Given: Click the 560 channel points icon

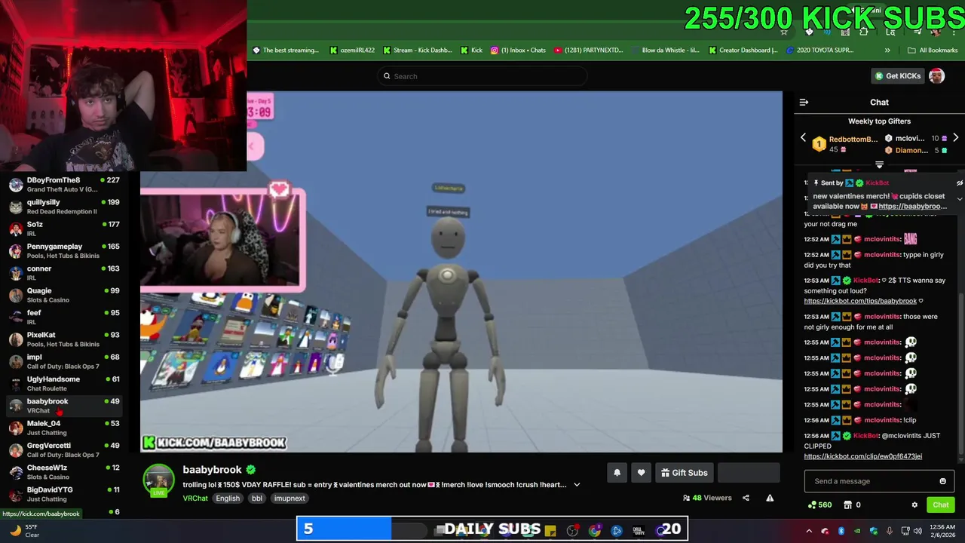Looking at the screenshot, I should click(x=812, y=505).
